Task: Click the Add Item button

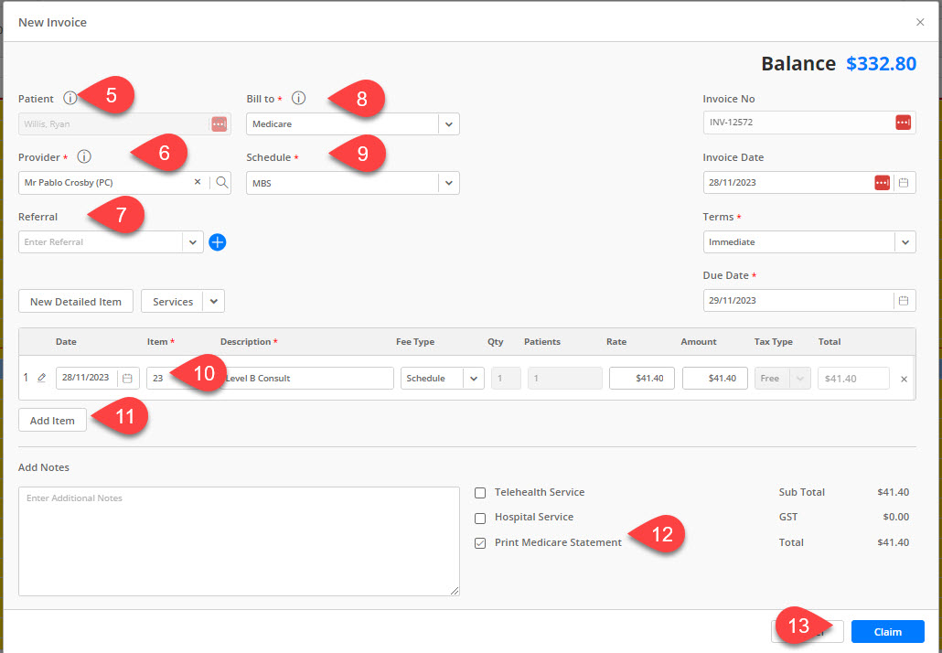Action: coord(52,421)
